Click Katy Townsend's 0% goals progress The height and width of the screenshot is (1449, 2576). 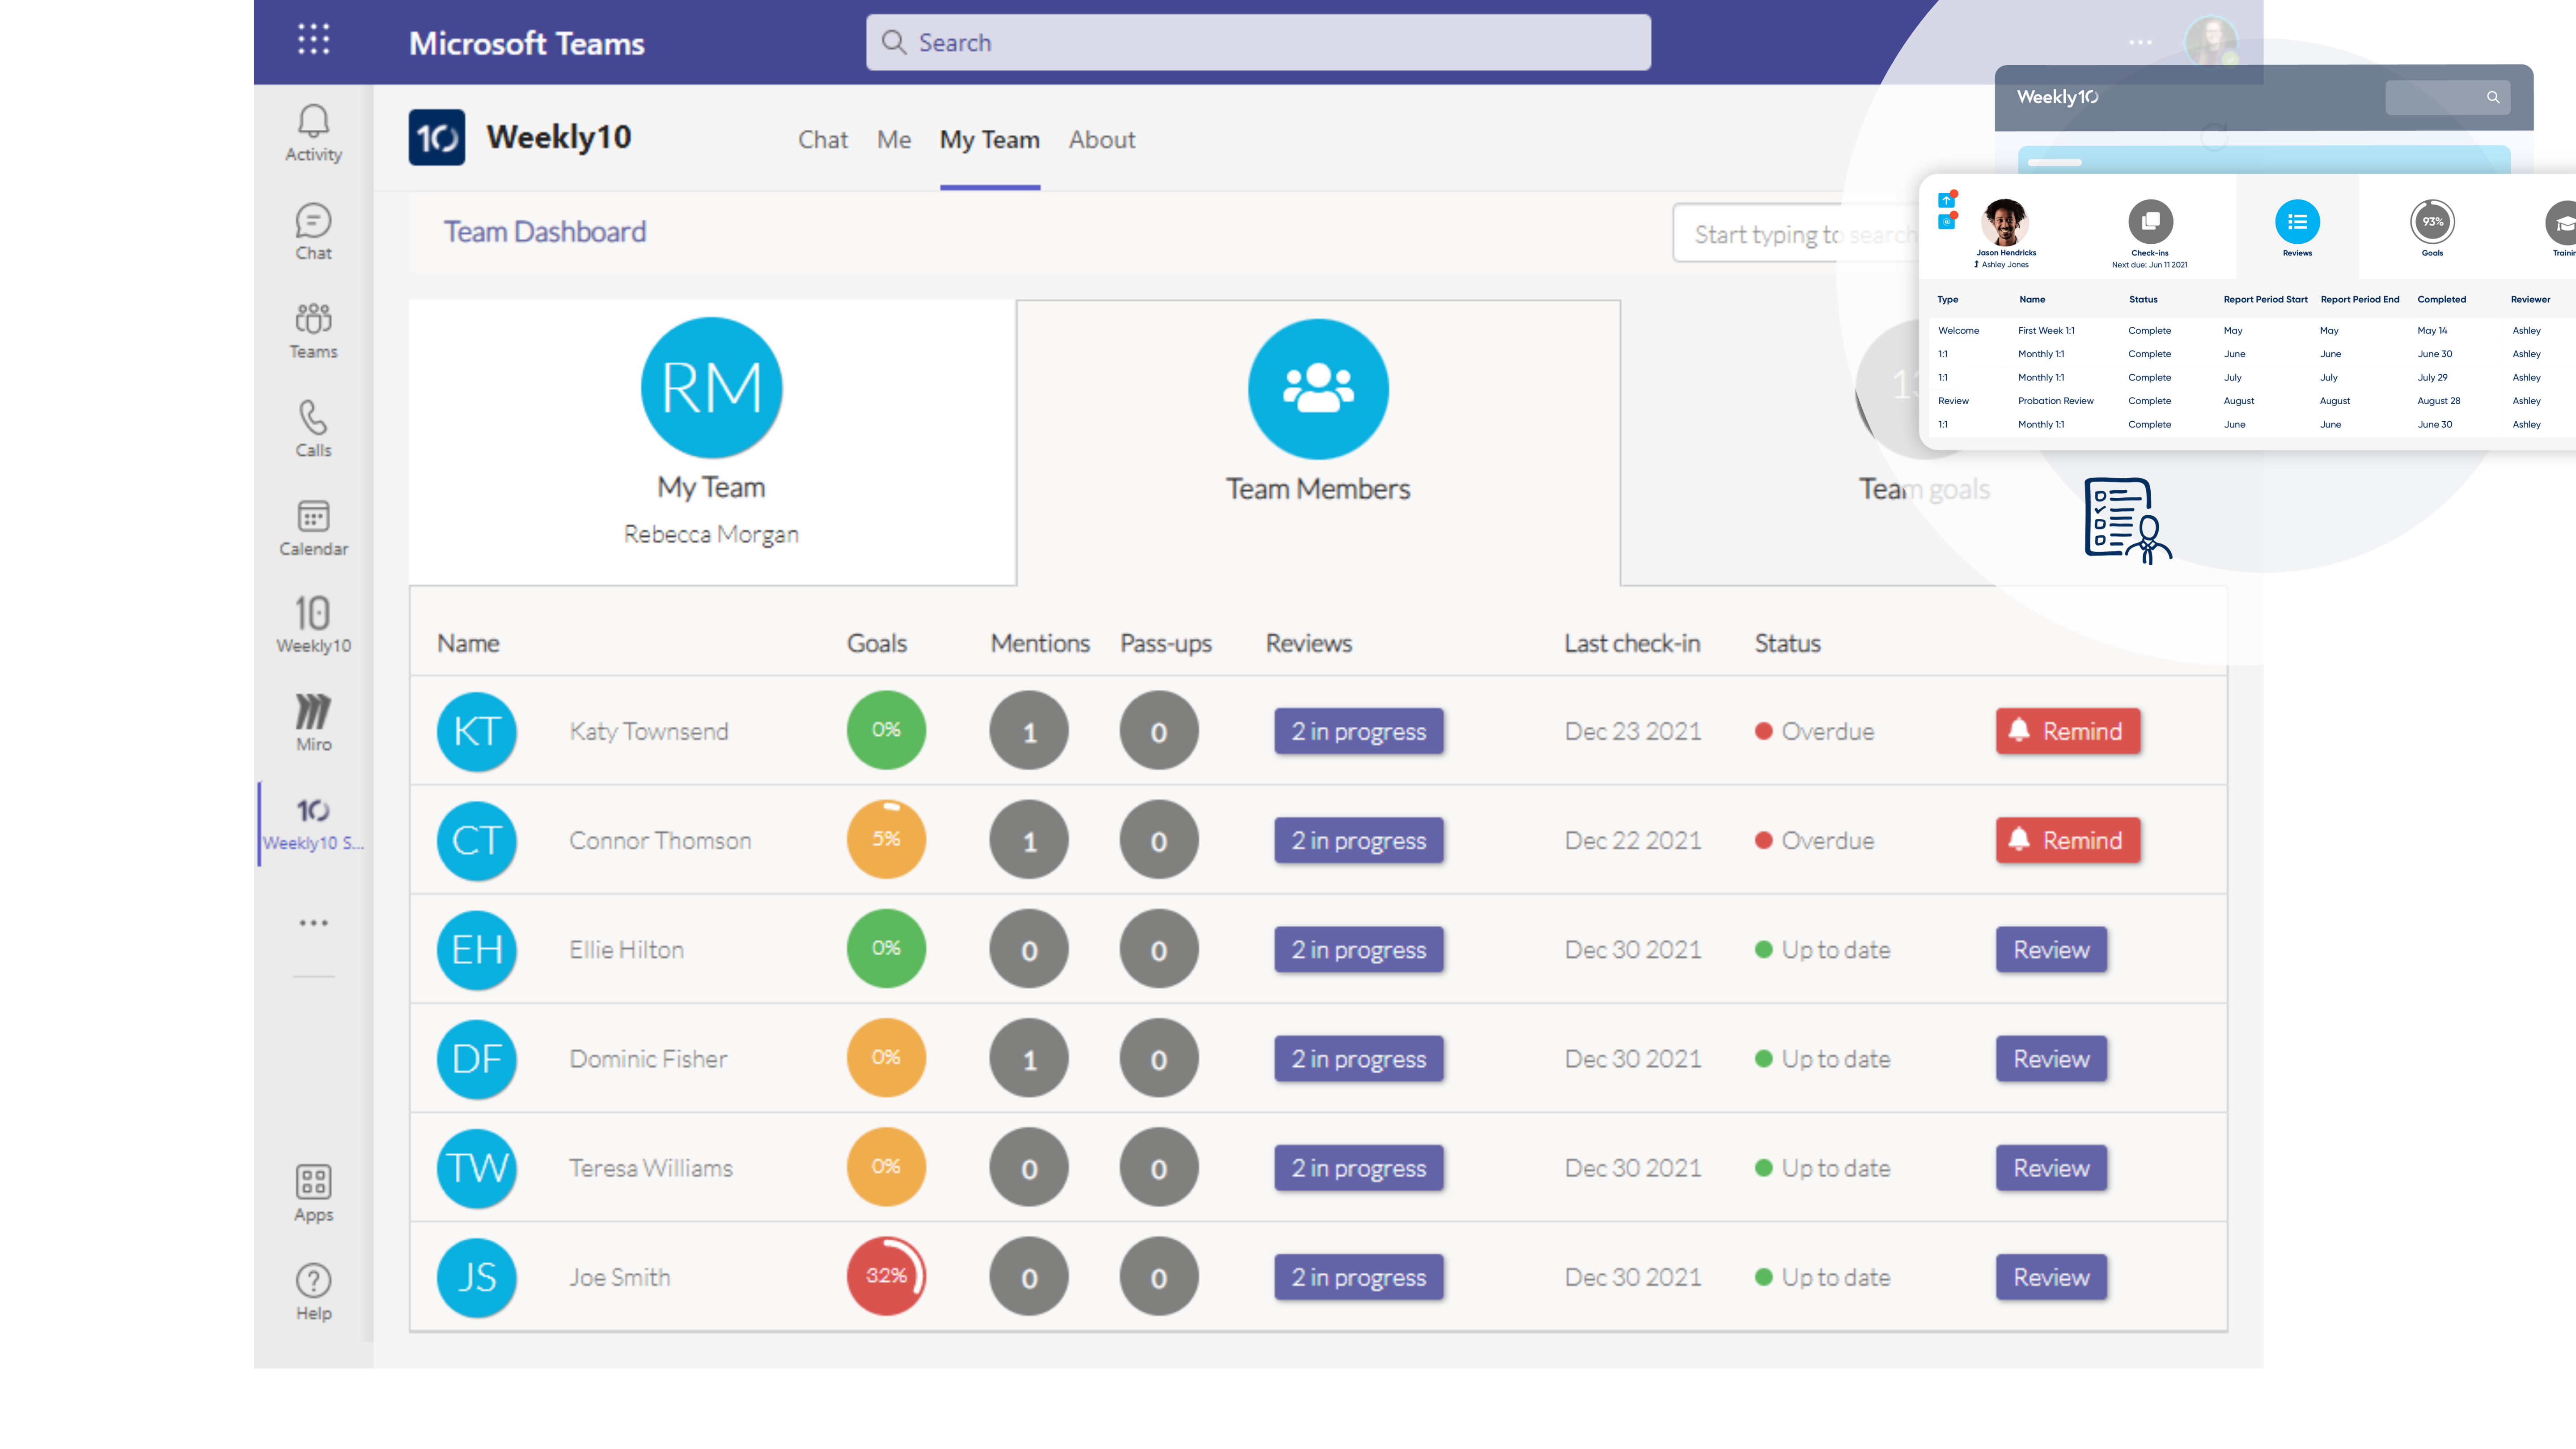[886, 730]
